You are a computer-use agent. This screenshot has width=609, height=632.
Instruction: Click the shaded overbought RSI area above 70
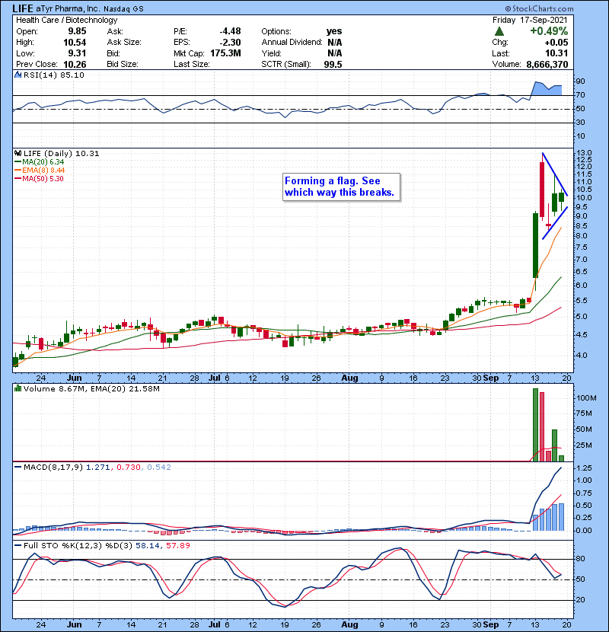coord(547,90)
